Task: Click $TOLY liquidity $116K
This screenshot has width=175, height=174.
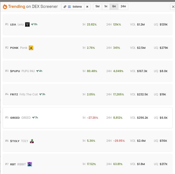Action: (163, 141)
